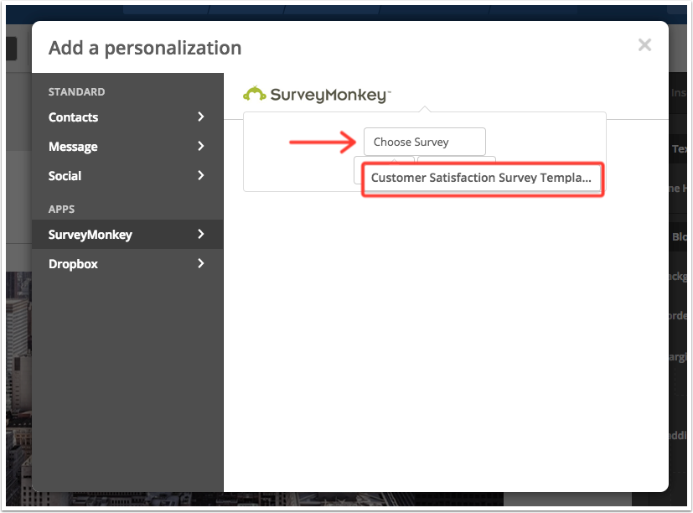The image size is (693, 513).
Task: Open the Social personalization category
Action: point(127,175)
